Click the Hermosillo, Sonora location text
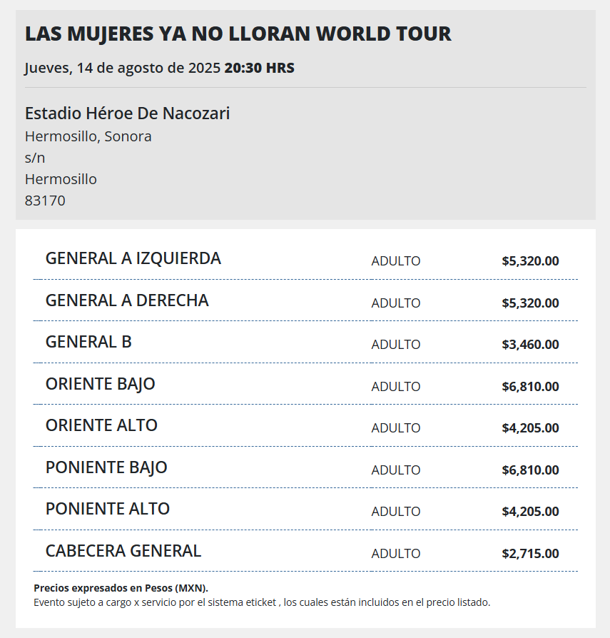Image resolution: width=610 pixels, height=638 pixels. point(88,137)
